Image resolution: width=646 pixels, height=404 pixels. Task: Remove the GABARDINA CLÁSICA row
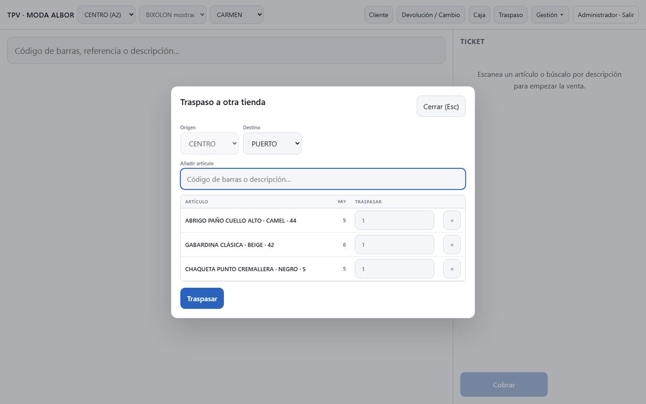pyautogui.click(x=452, y=245)
